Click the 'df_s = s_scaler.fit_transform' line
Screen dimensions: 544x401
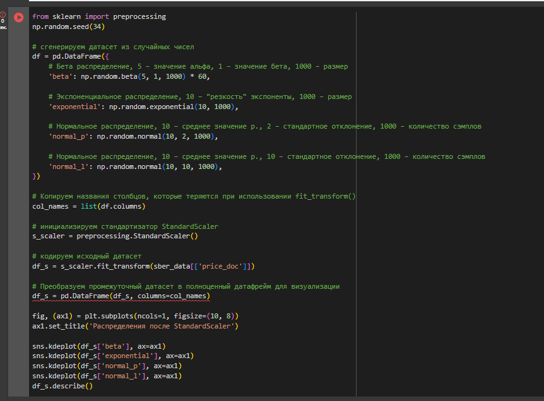point(143,267)
